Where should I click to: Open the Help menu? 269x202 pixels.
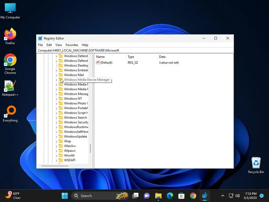(x=85, y=45)
